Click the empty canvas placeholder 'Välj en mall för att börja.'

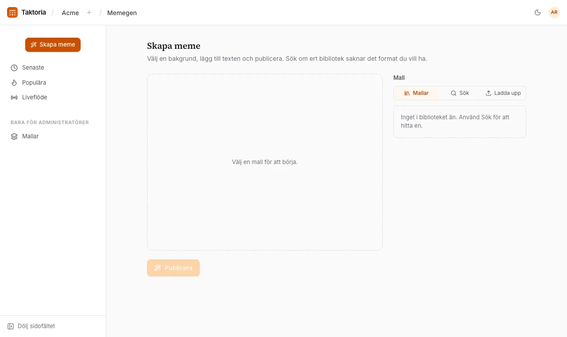coord(265,162)
